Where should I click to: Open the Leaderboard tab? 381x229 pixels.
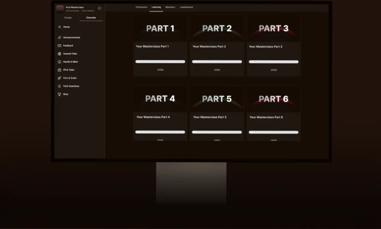point(186,7)
